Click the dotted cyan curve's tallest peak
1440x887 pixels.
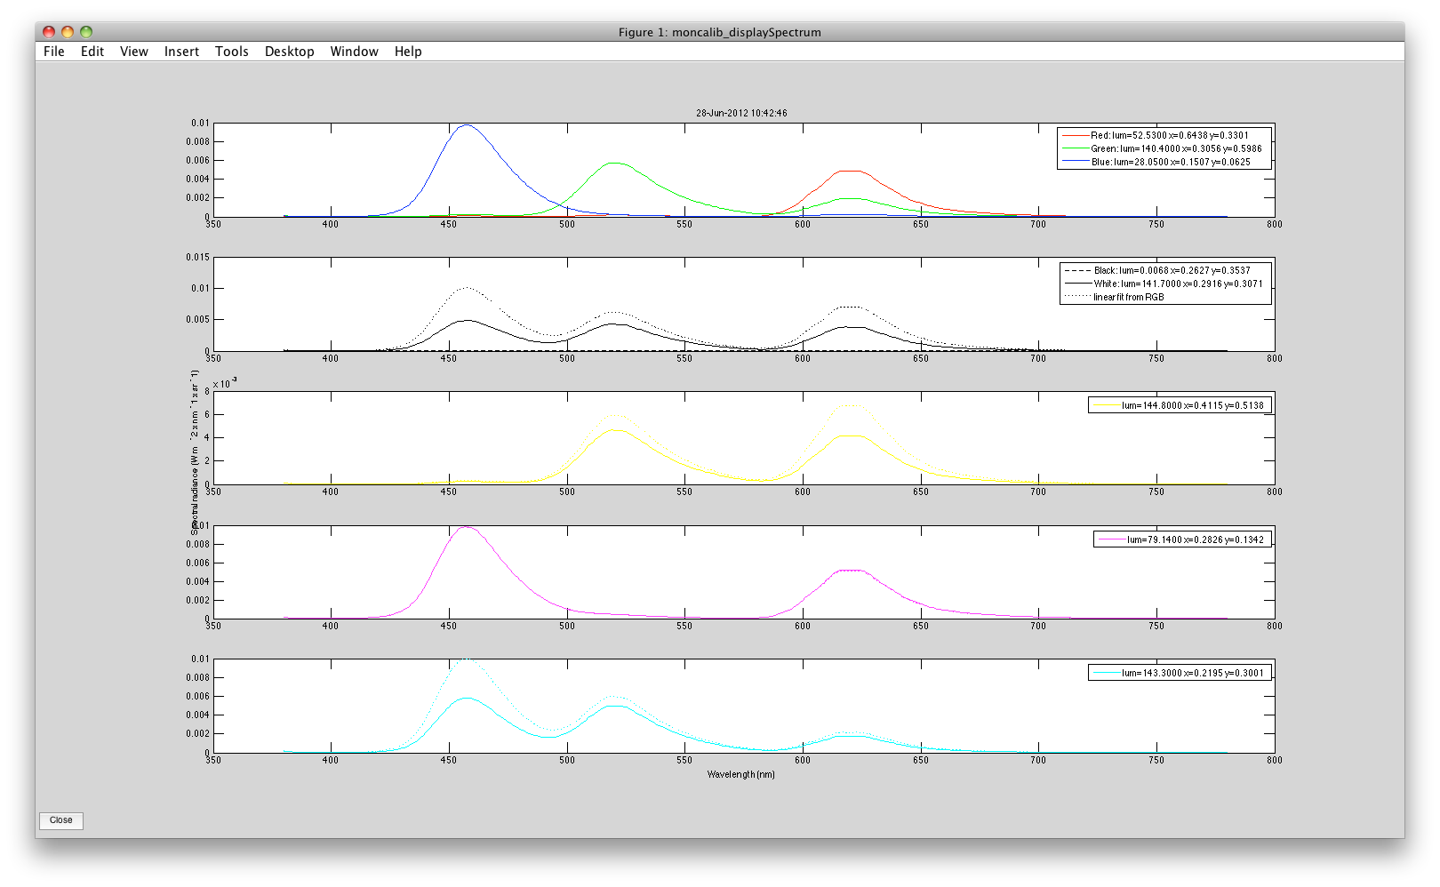[x=466, y=660]
